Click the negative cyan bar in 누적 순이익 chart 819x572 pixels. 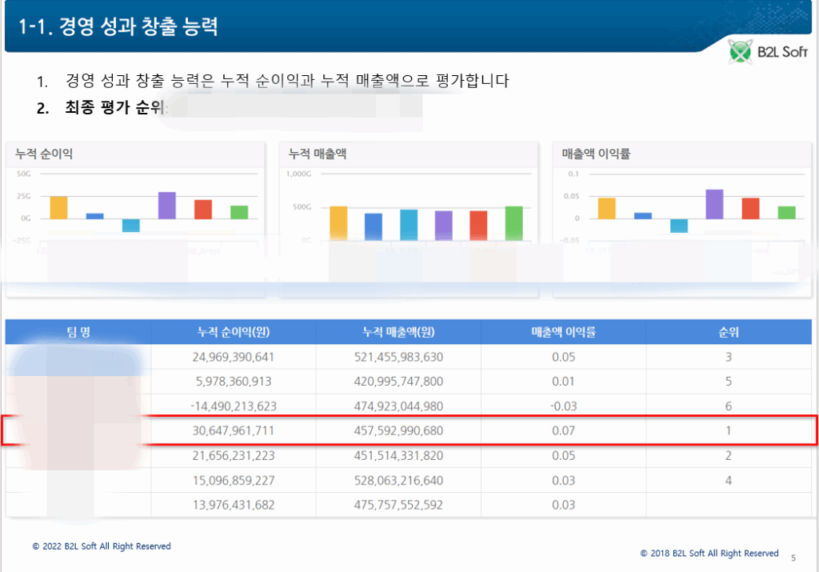130,226
